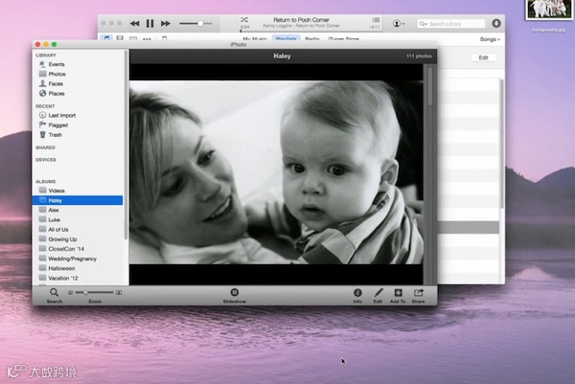Click the iPhoto Zoom slider
This screenshot has height=384, width=575.
pyautogui.click(x=94, y=292)
